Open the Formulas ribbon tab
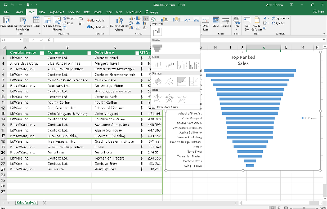Image resolution: width=327 pixels, height=209 pixels. (74, 12)
